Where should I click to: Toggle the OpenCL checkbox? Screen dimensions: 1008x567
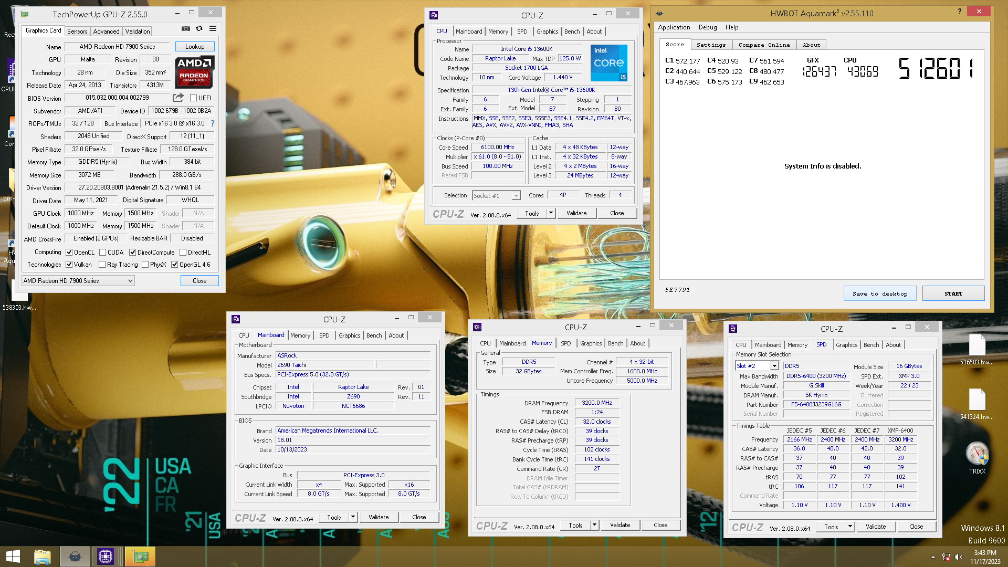pyautogui.click(x=69, y=253)
